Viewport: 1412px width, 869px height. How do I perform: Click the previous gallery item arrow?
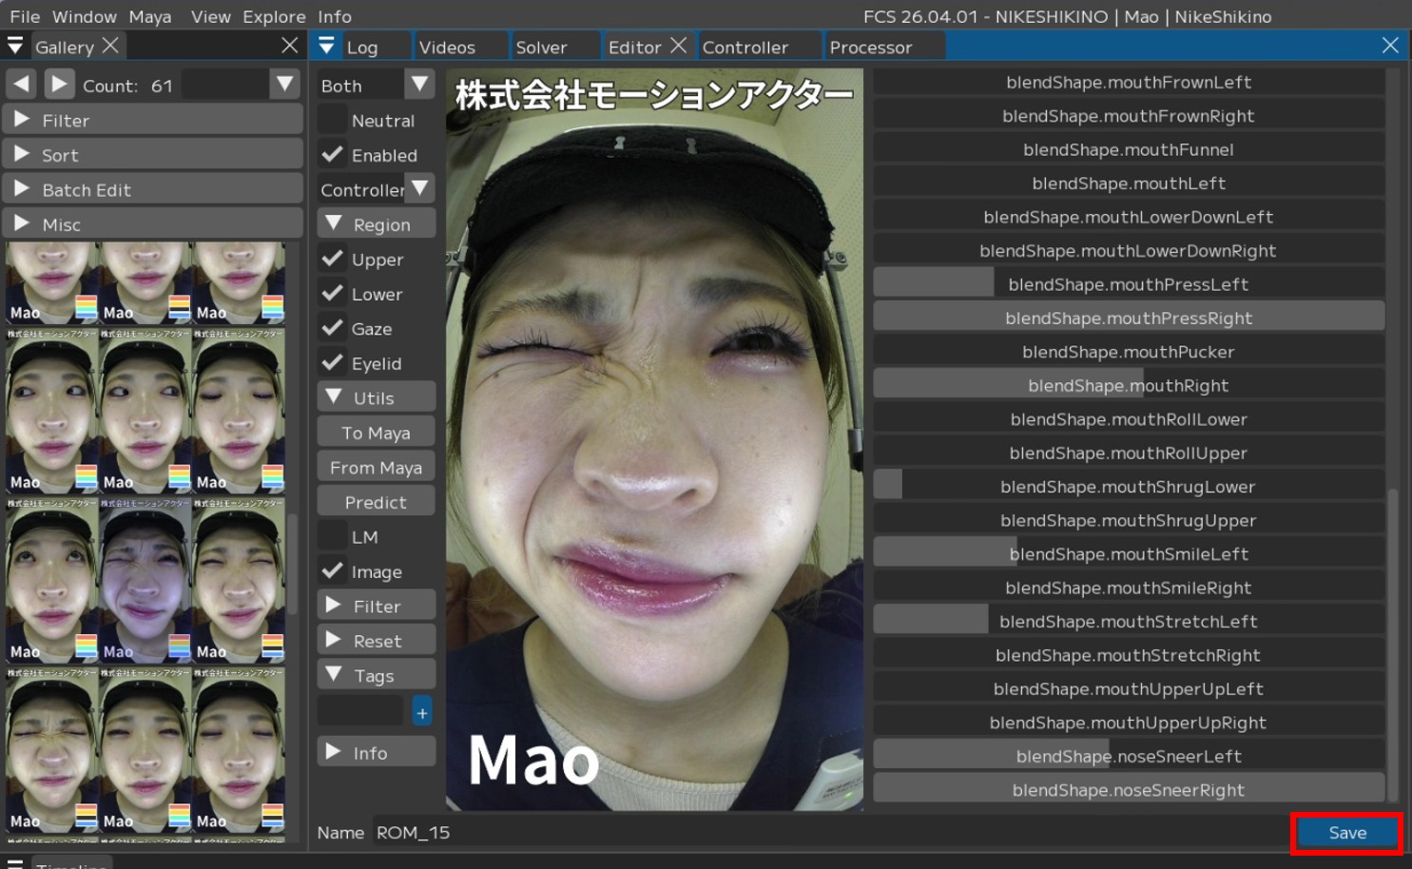click(x=21, y=85)
